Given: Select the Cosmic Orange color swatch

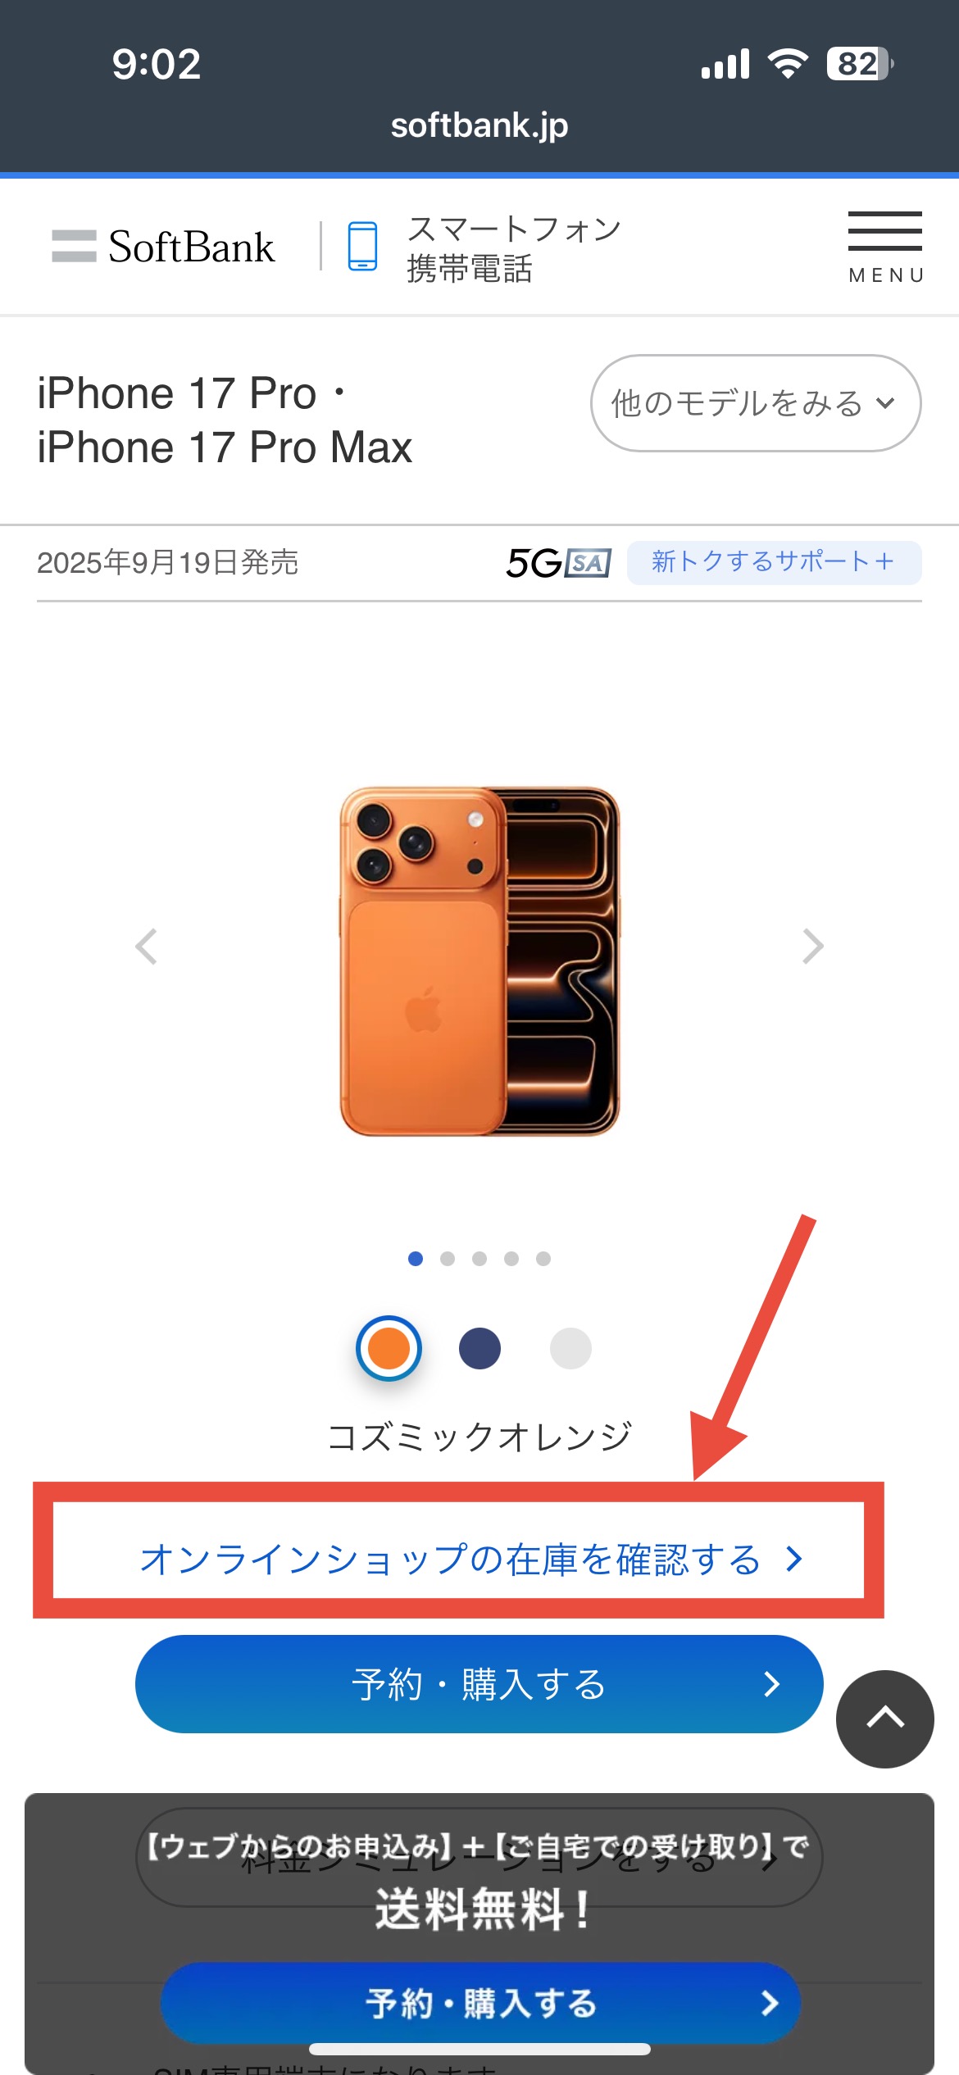Looking at the screenshot, I should point(389,1348).
